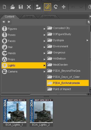Click the Figures category icon
This screenshot has width=91, height=130.
point(5,29)
